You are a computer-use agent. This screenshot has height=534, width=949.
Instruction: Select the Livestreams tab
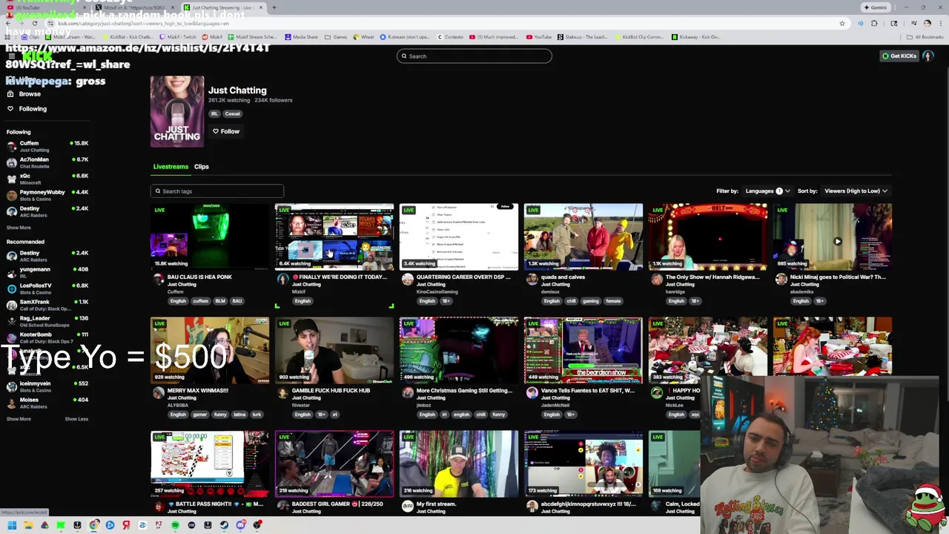171,167
